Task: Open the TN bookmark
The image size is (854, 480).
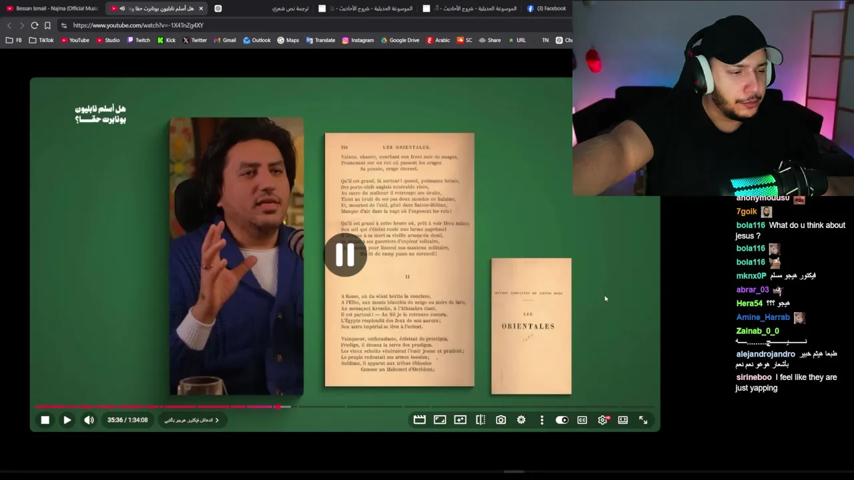Action: coord(545,40)
